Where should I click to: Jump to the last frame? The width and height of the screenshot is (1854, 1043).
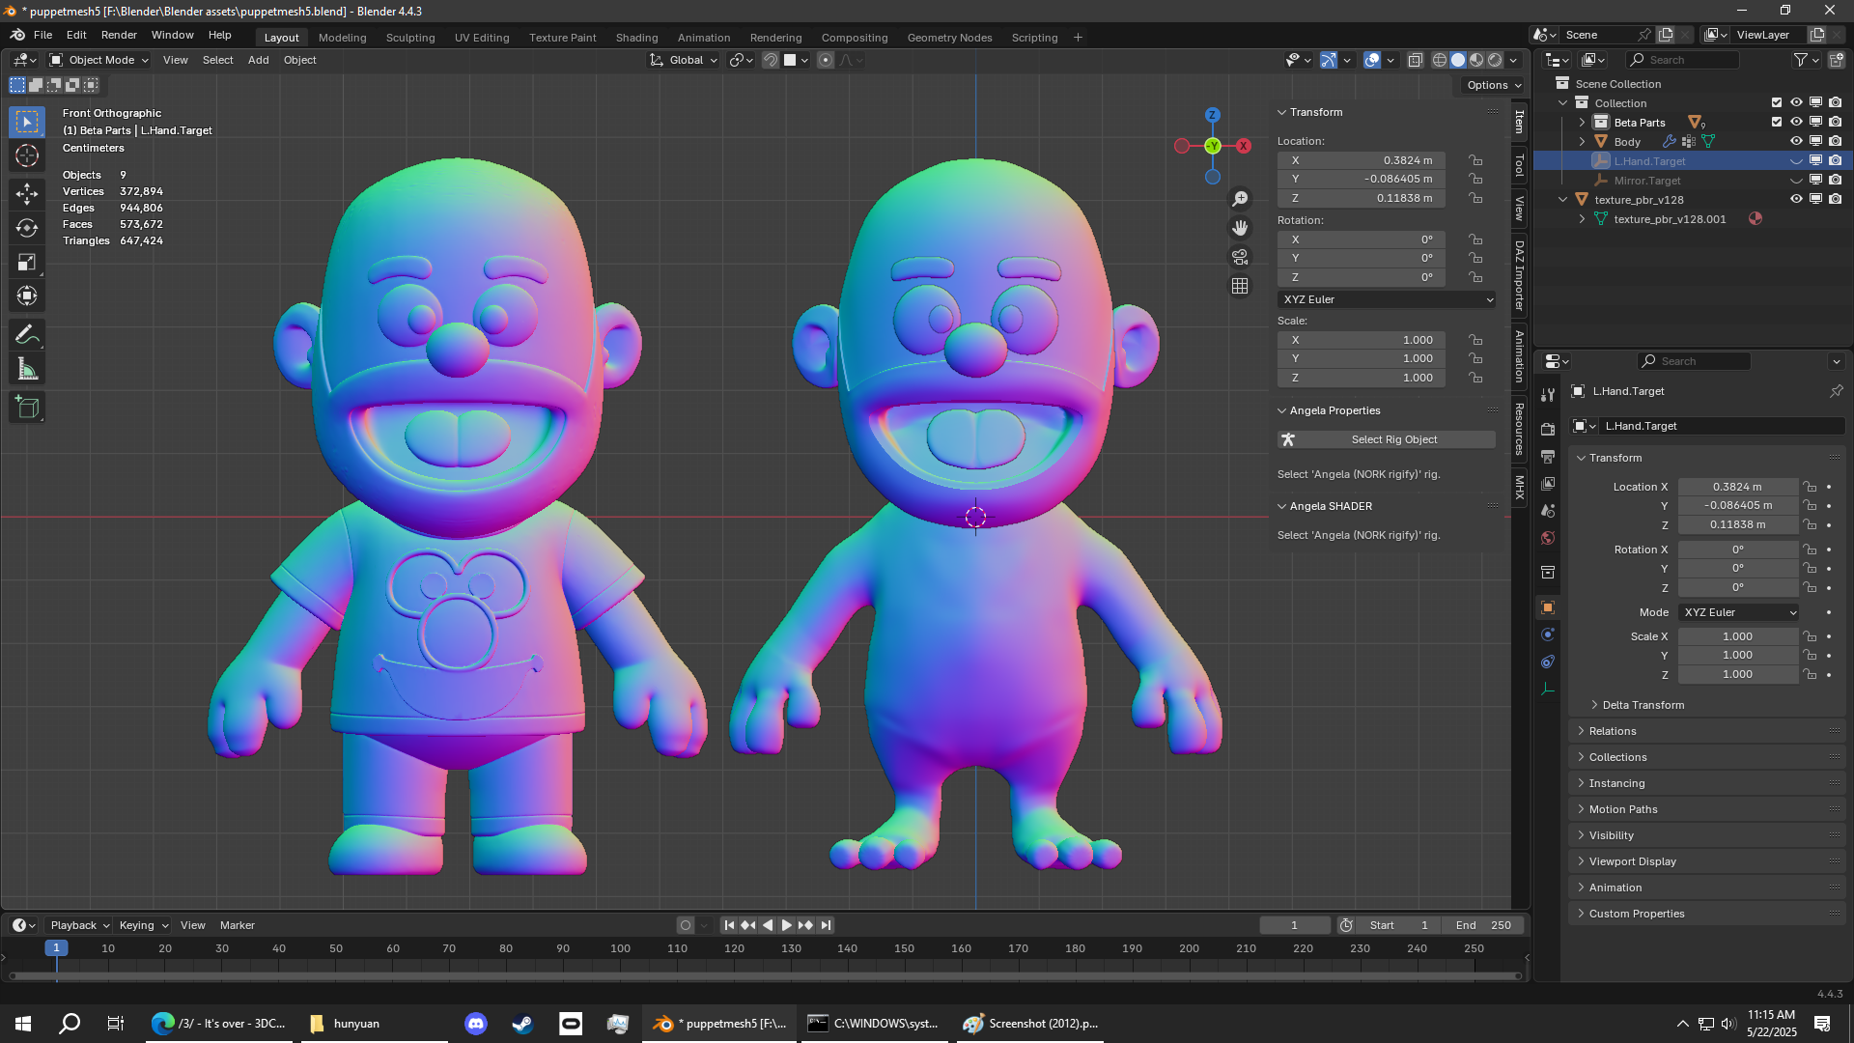tap(826, 925)
